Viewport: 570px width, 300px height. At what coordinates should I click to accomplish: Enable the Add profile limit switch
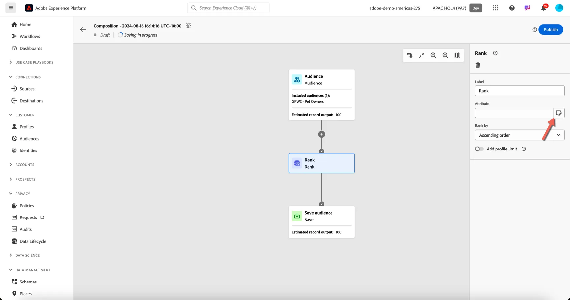coord(479,149)
